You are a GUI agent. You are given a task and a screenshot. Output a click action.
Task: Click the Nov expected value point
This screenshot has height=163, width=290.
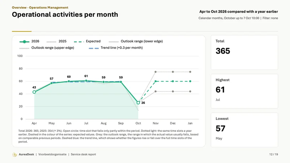[x=156, y=81]
